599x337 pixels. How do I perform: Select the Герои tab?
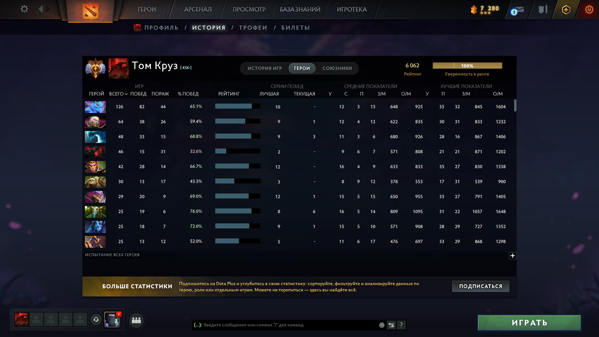pyautogui.click(x=302, y=68)
